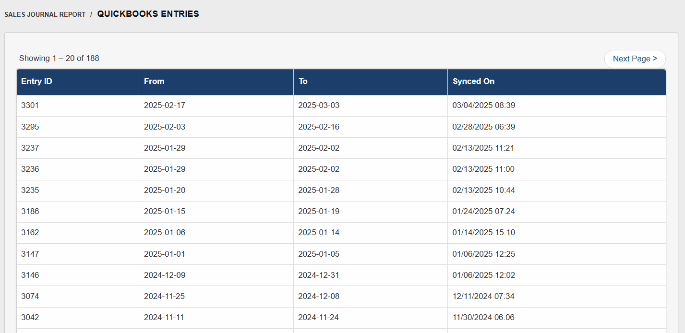Click synced time 12/11/2024 07:34
This screenshot has width=685, height=333.
483,296
